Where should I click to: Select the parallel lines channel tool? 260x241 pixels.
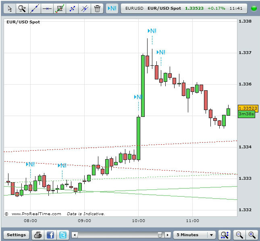click(85, 8)
